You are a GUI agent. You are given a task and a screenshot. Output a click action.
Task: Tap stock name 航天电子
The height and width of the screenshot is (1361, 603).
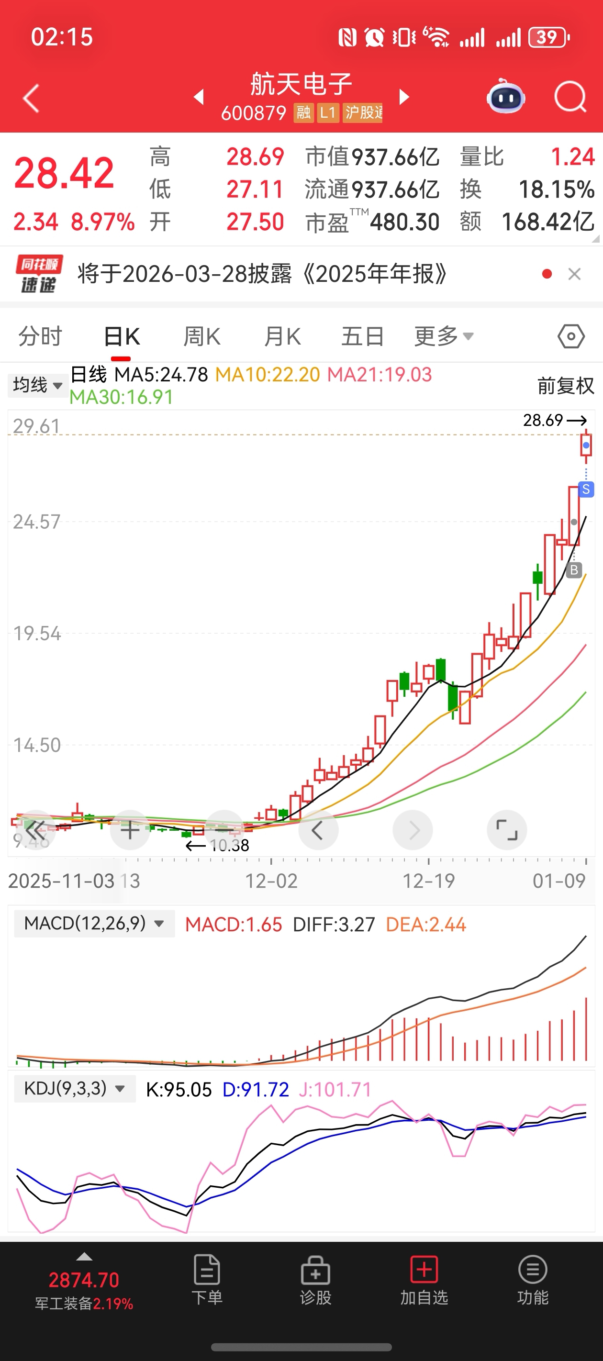pos(301,84)
